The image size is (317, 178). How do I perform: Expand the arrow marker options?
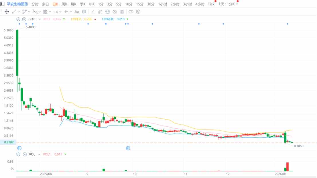pos(71,12)
